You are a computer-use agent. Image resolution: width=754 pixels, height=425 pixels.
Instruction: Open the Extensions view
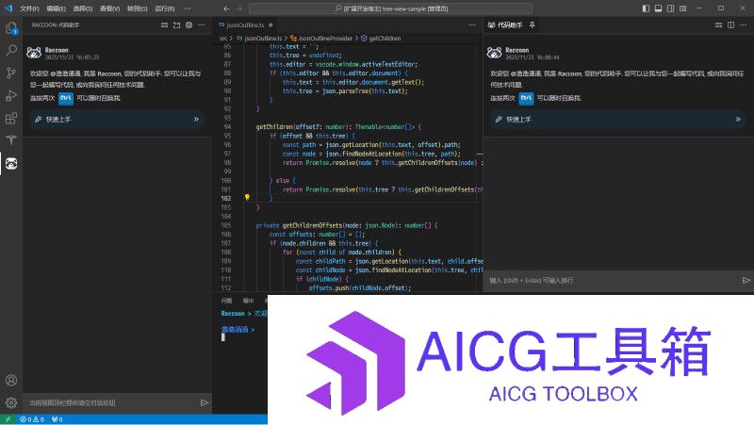tap(11, 118)
